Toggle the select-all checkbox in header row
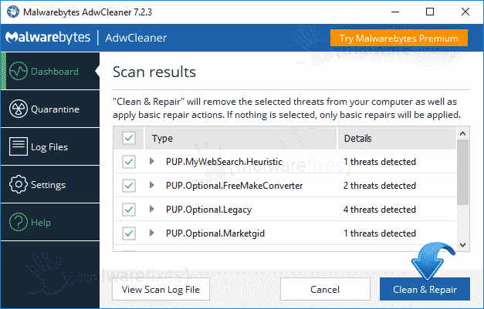 (x=129, y=138)
